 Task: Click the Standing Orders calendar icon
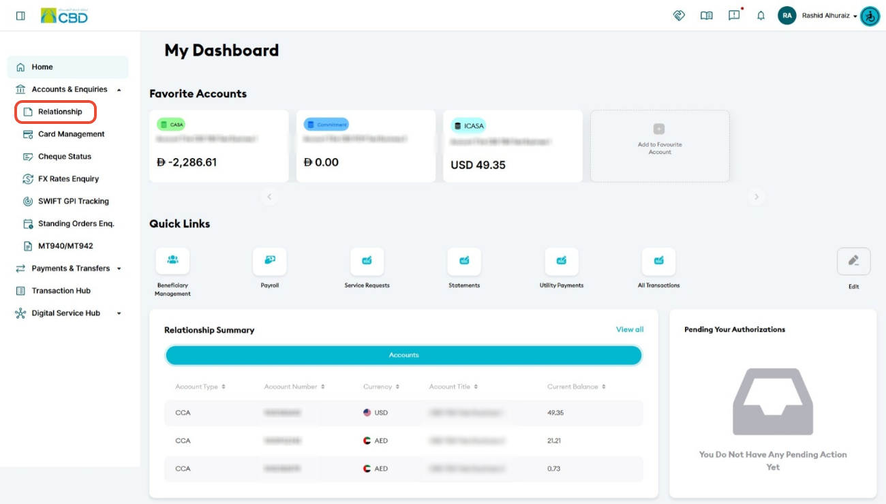(28, 224)
